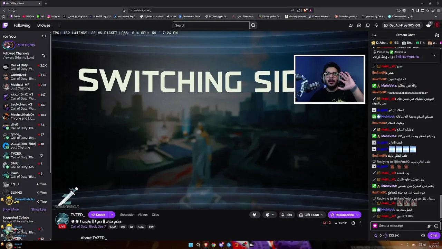Open the three-dot more menu in top nav
This screenshot has width=442, height=249.
(59, 25)
